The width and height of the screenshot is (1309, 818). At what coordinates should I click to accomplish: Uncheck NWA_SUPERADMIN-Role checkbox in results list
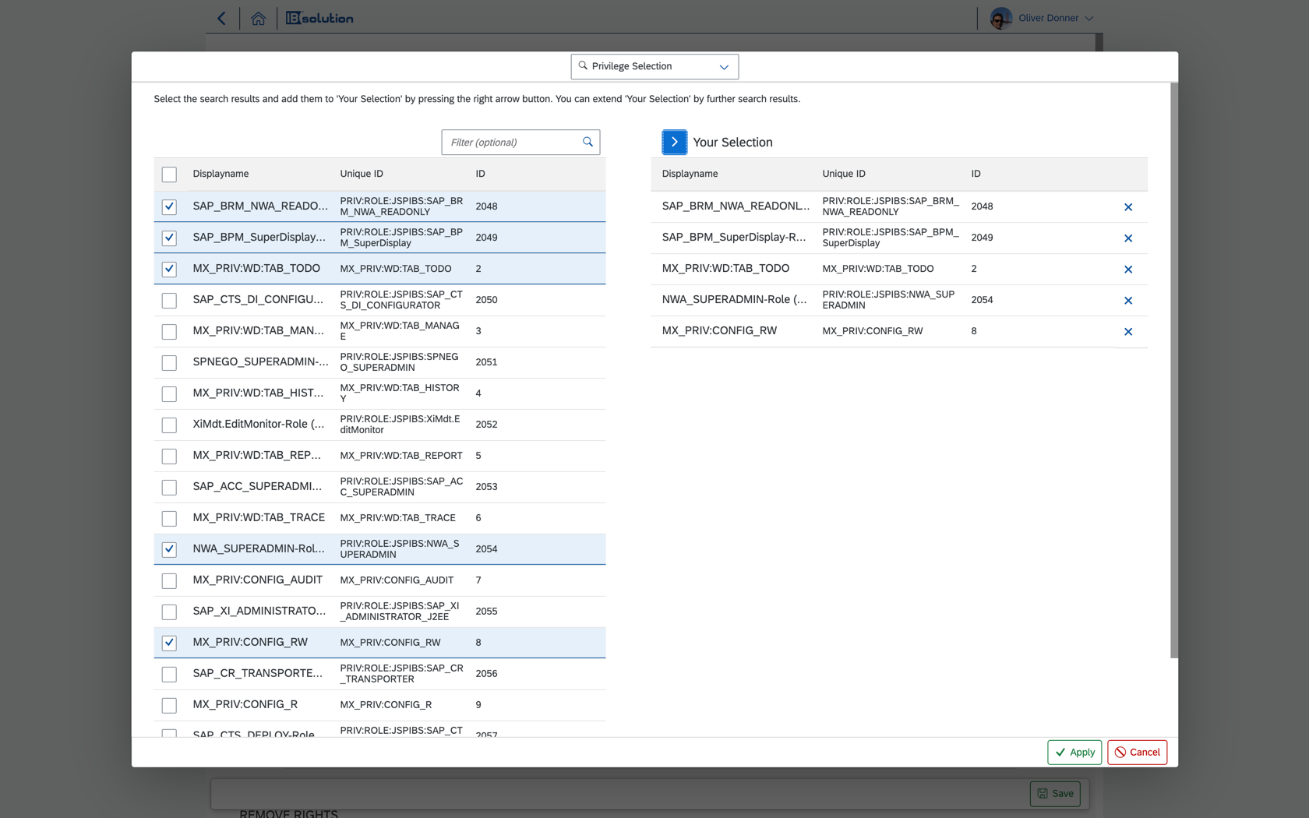(169, 549)
